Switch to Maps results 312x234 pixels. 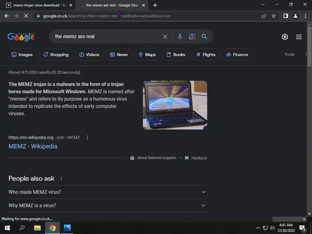[147, 55]
